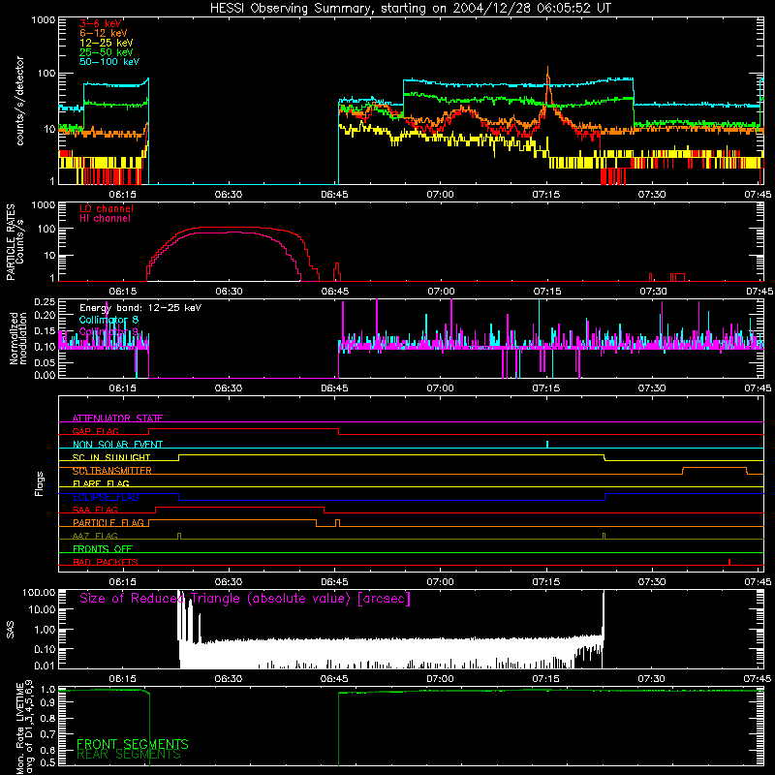
Task: Click the 'Flags' panel axis label
Action: (39, 483)
